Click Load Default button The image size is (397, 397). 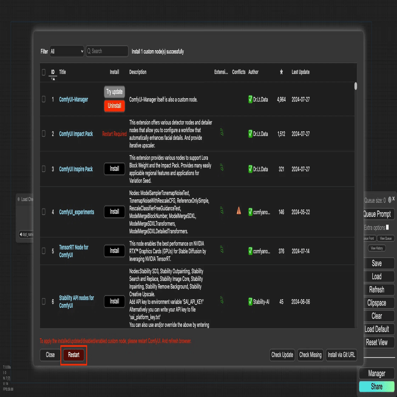click(378, 329)
